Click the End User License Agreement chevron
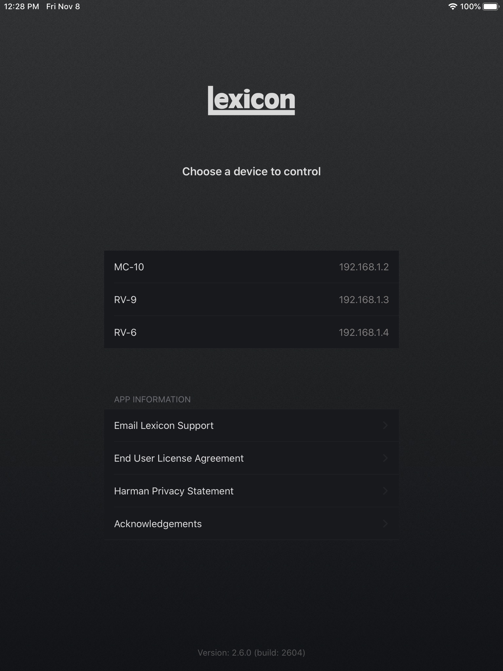The width and height of the screenshot is (503, 671). (x=385, y=458)
